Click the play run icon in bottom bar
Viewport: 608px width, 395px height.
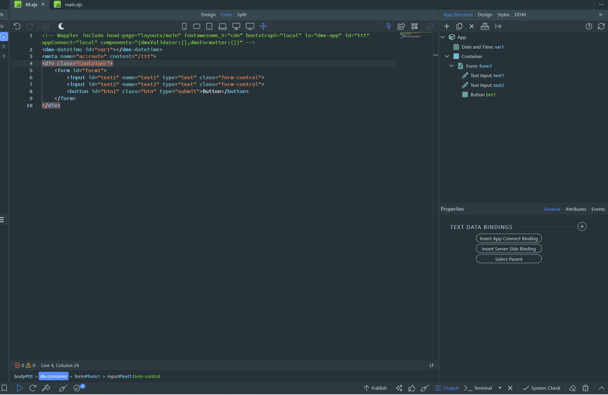(x=20, y=388)
